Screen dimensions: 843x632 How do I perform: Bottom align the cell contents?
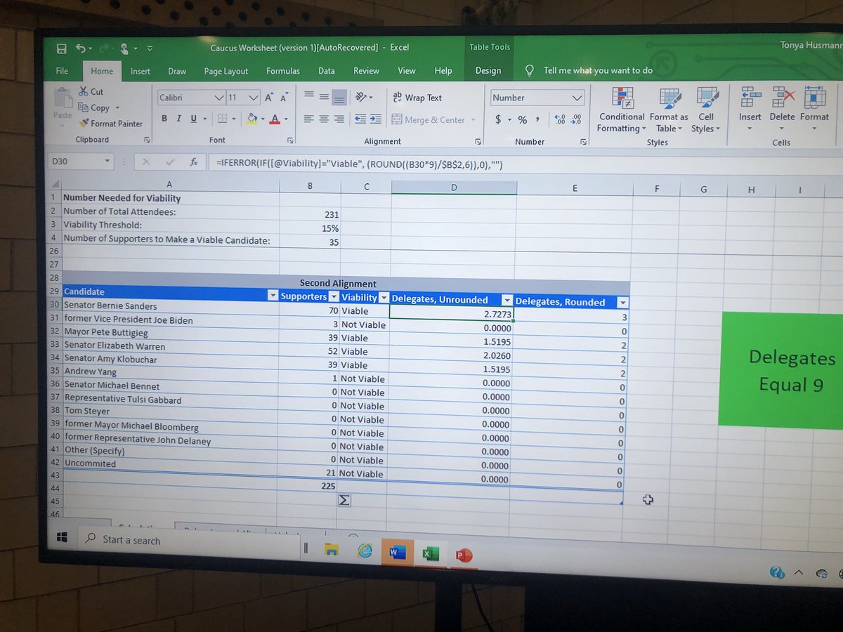[339, 97]
